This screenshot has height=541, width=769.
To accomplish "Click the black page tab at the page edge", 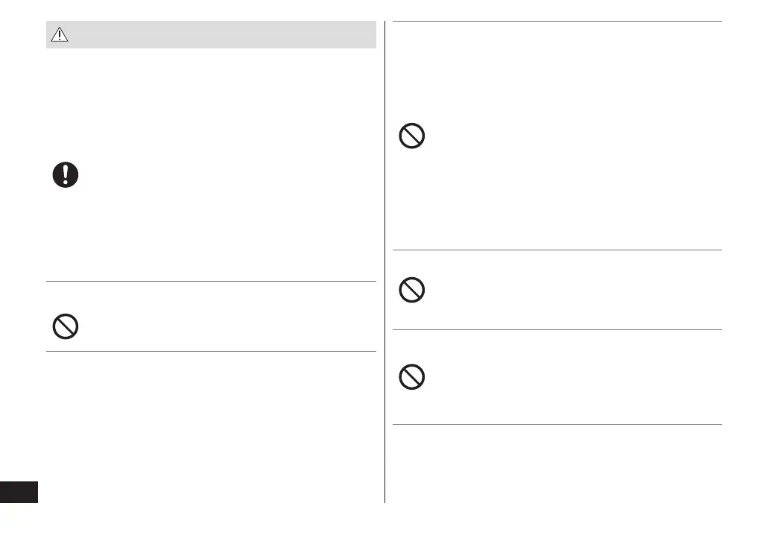I will point(19,492).
